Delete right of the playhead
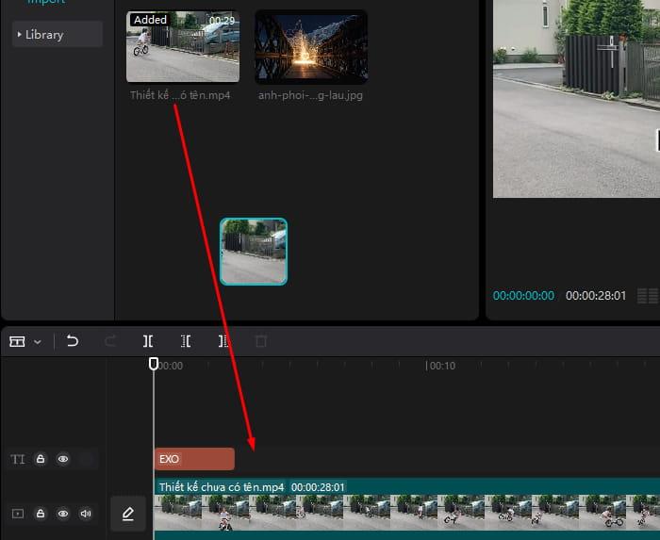660x540 pixels. click(223, 341)
